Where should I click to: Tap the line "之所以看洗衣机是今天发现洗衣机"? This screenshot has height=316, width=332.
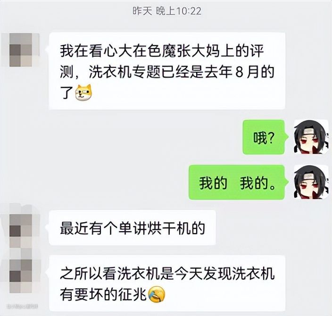click(x=167, y=274)
